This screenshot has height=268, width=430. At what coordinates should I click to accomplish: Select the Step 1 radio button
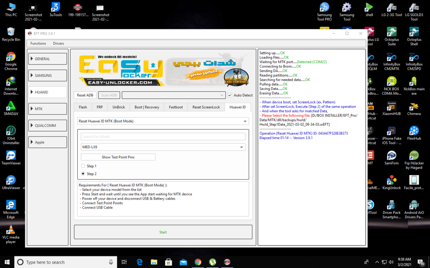click(x=83, y=166)
